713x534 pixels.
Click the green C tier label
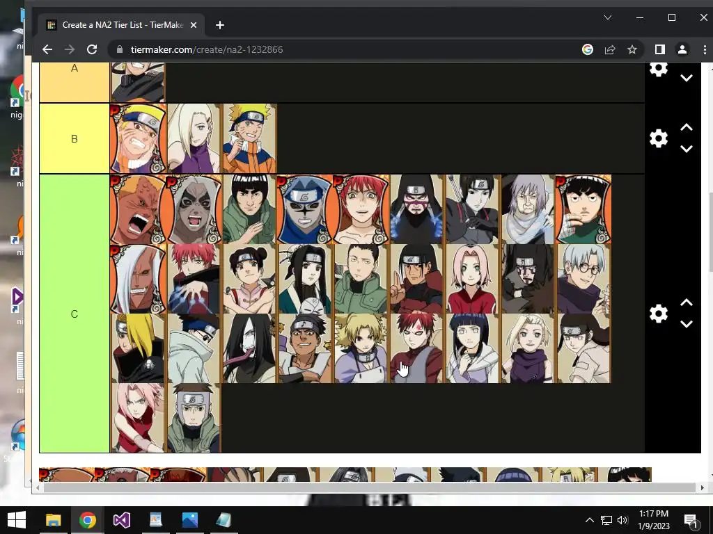tap(75, 314)
